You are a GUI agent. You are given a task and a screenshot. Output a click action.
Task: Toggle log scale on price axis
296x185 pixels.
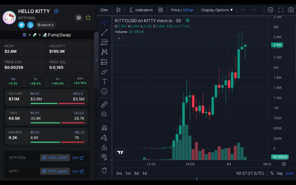point(280,173)
